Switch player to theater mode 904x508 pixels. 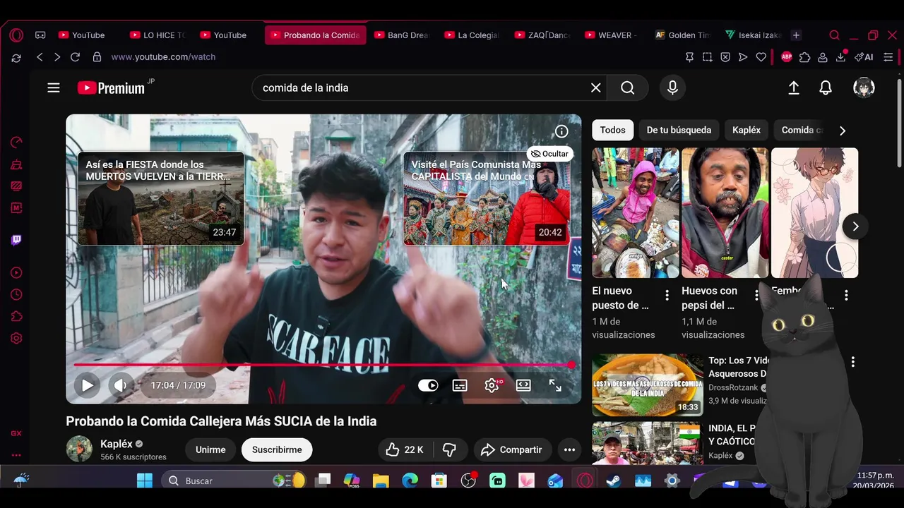pyautogui.click(x=523, y=385)
